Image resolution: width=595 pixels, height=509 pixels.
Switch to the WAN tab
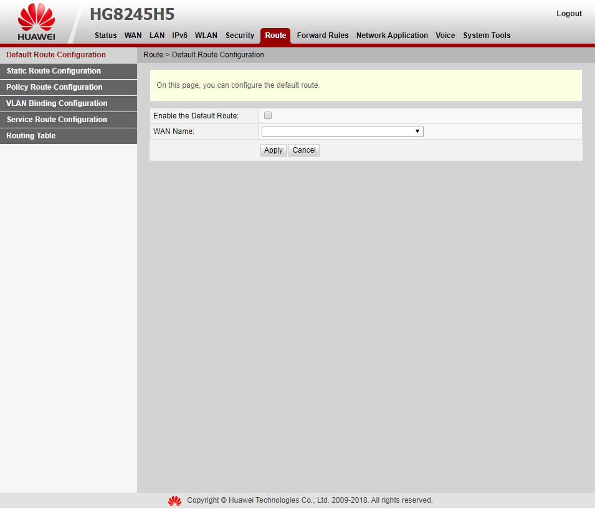click(x=133, y=36)
